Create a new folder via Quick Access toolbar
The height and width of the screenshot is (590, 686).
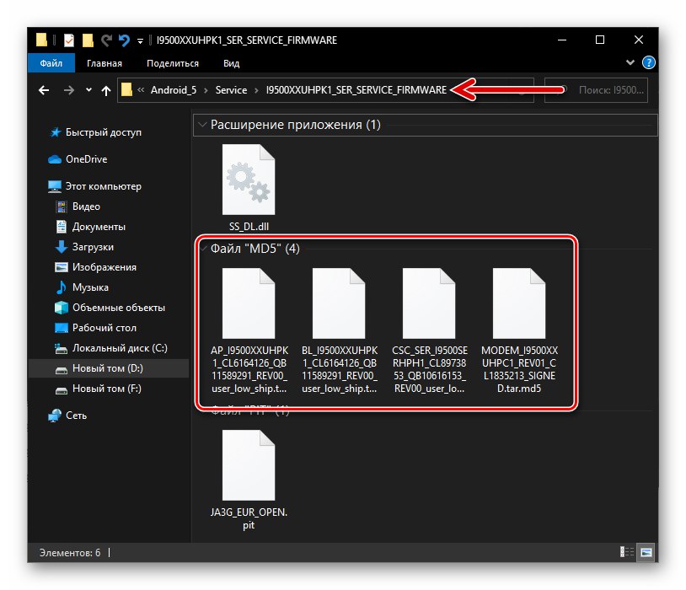click(88, 40)
